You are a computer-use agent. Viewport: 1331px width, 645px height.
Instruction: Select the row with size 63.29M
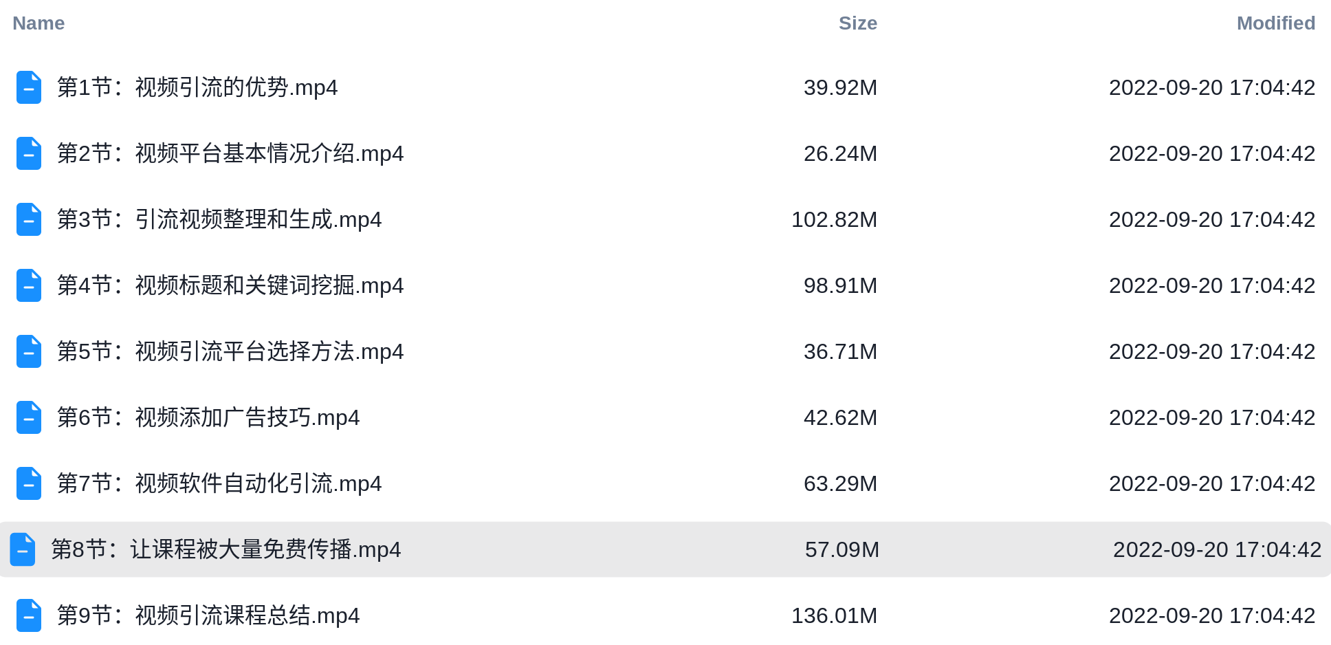665,483
